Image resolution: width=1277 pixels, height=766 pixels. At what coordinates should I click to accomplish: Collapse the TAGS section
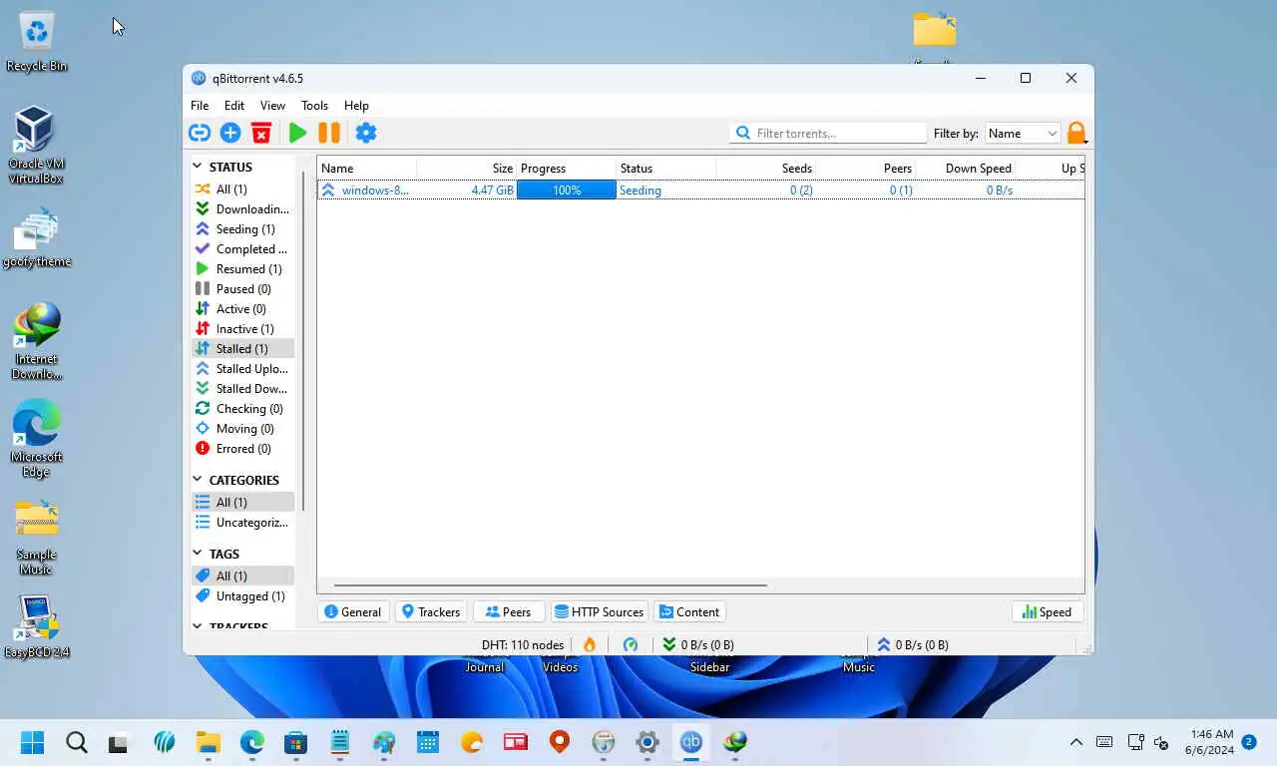pos(198,554)
